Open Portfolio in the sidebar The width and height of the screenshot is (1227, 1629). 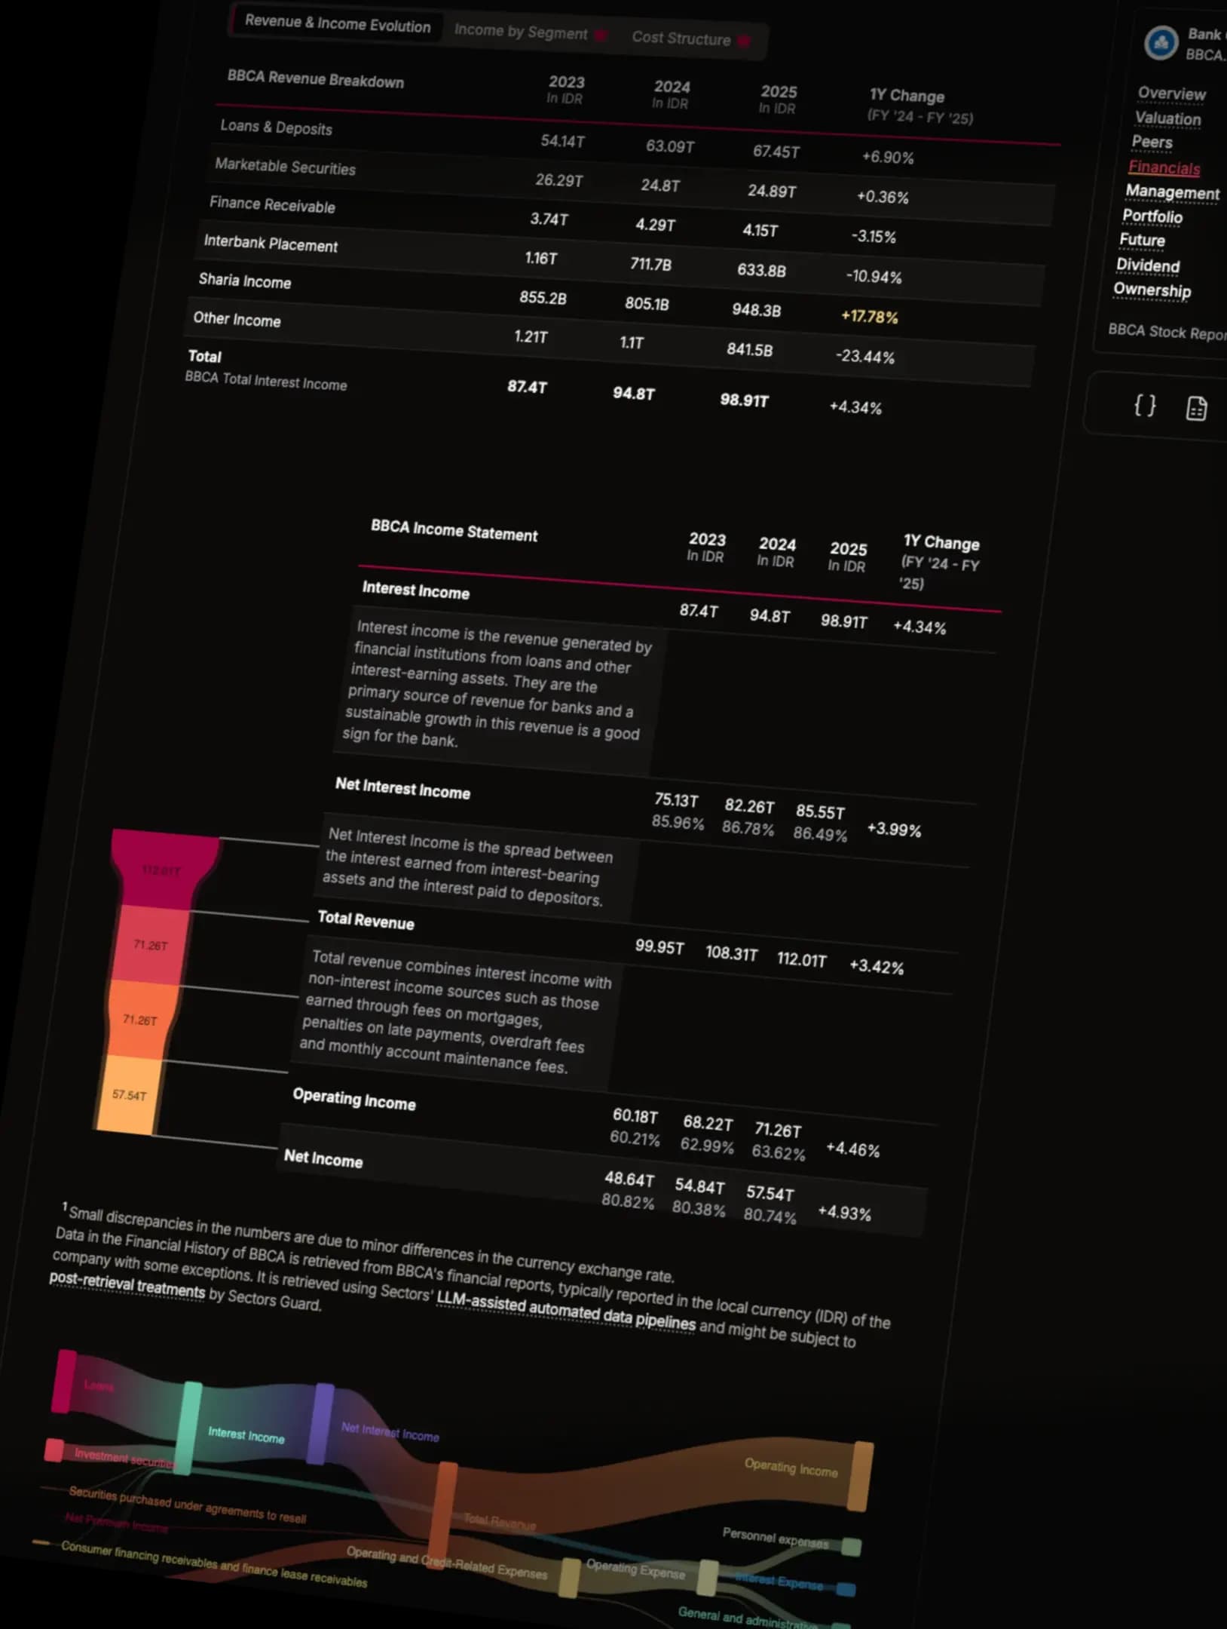coord(1152,216)
